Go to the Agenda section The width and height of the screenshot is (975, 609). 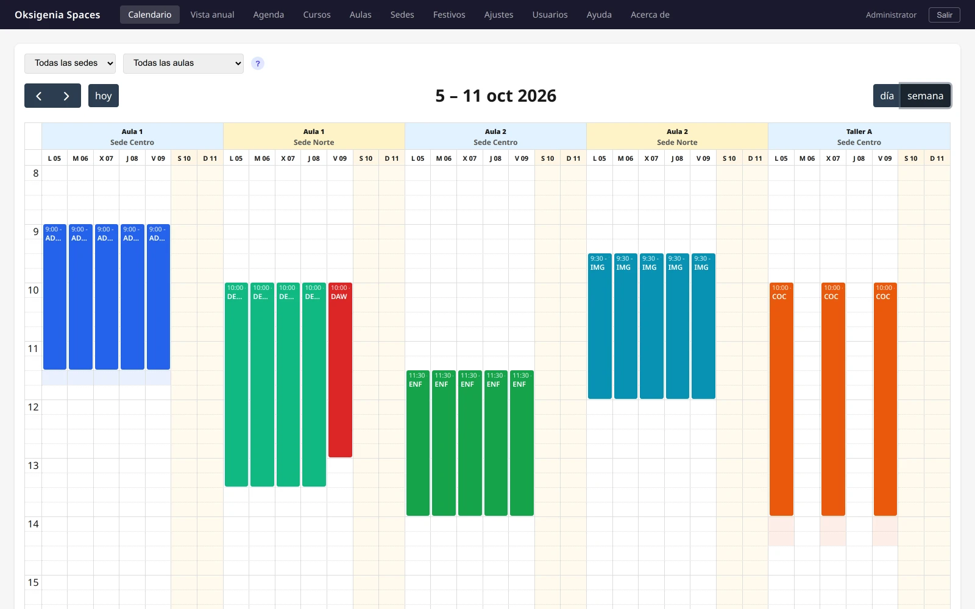pos(269,15)
